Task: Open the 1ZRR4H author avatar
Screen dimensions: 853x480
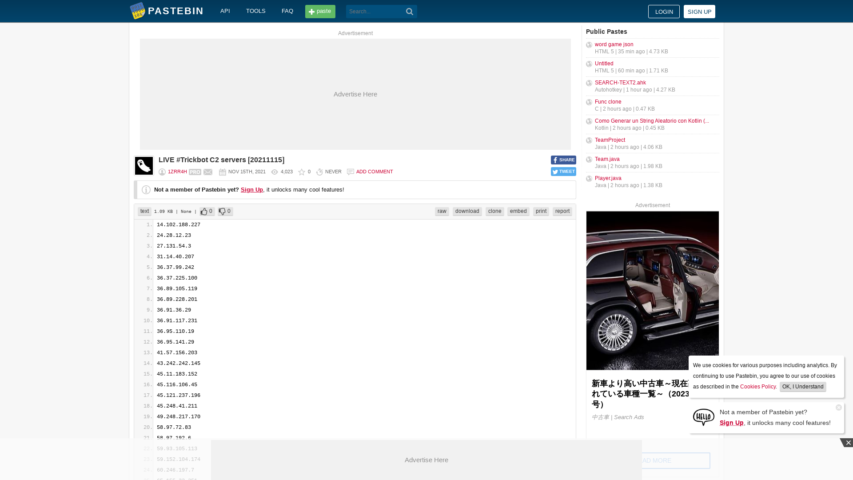Action: pos(144,166)
